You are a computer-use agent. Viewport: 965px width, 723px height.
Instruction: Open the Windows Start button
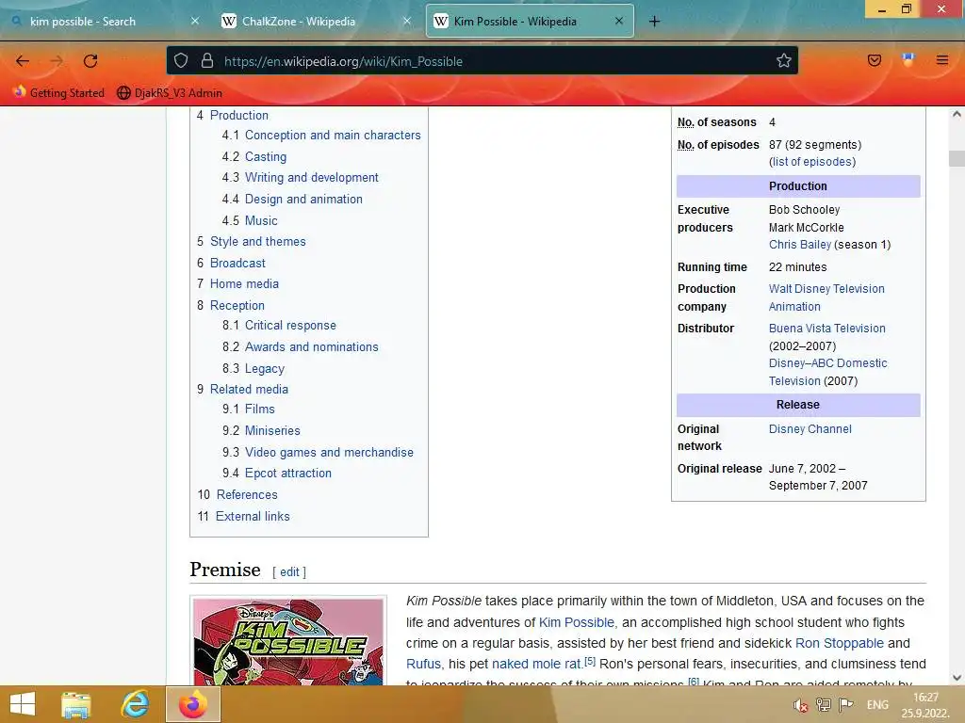(x=23, y=704)
